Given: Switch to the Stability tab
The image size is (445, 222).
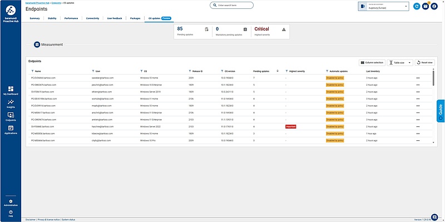Looking at the screenshot, I should [52, 18].
